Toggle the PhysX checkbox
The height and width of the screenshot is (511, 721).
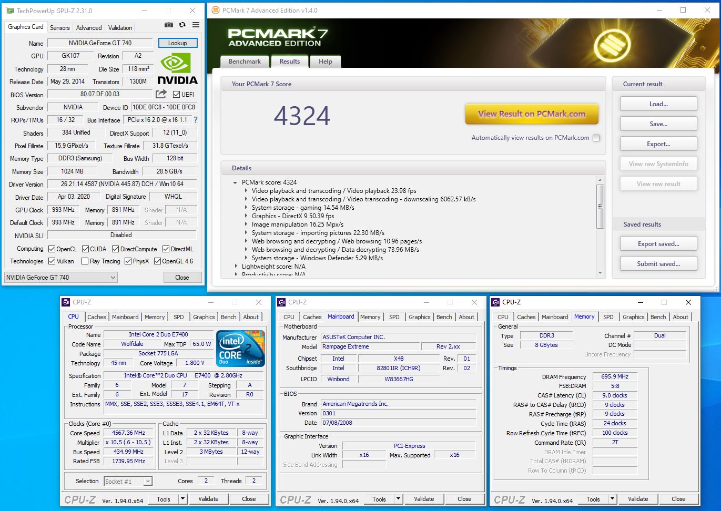click(x=128, y=261)
